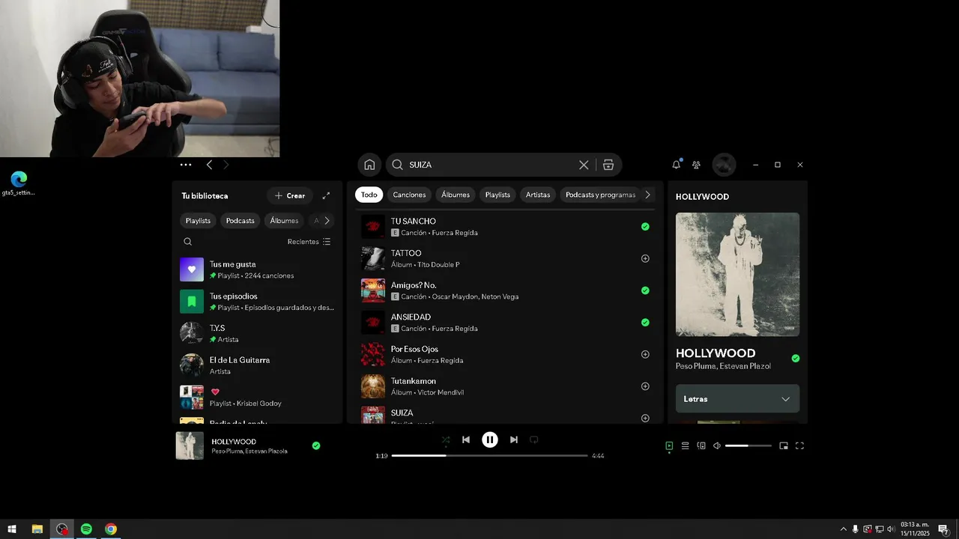The width and height of the screenshot is (959, 539).
Task: Filter search results by Playlists
Action: (x=497, y=195)
